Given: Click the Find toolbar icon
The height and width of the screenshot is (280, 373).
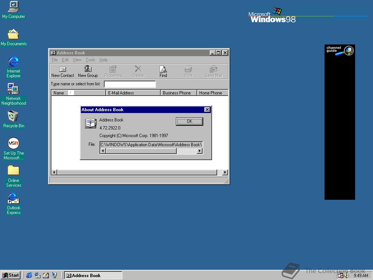Looking at the screenshot, I should point(163,72).
